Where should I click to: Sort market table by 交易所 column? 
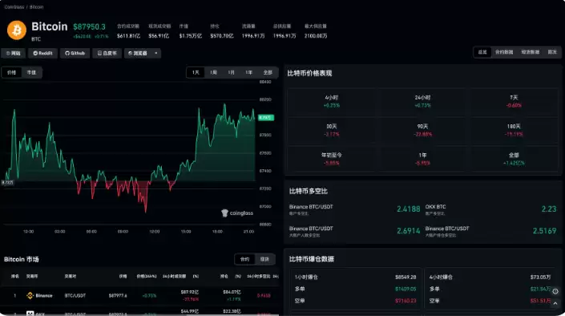click(32, 277)
